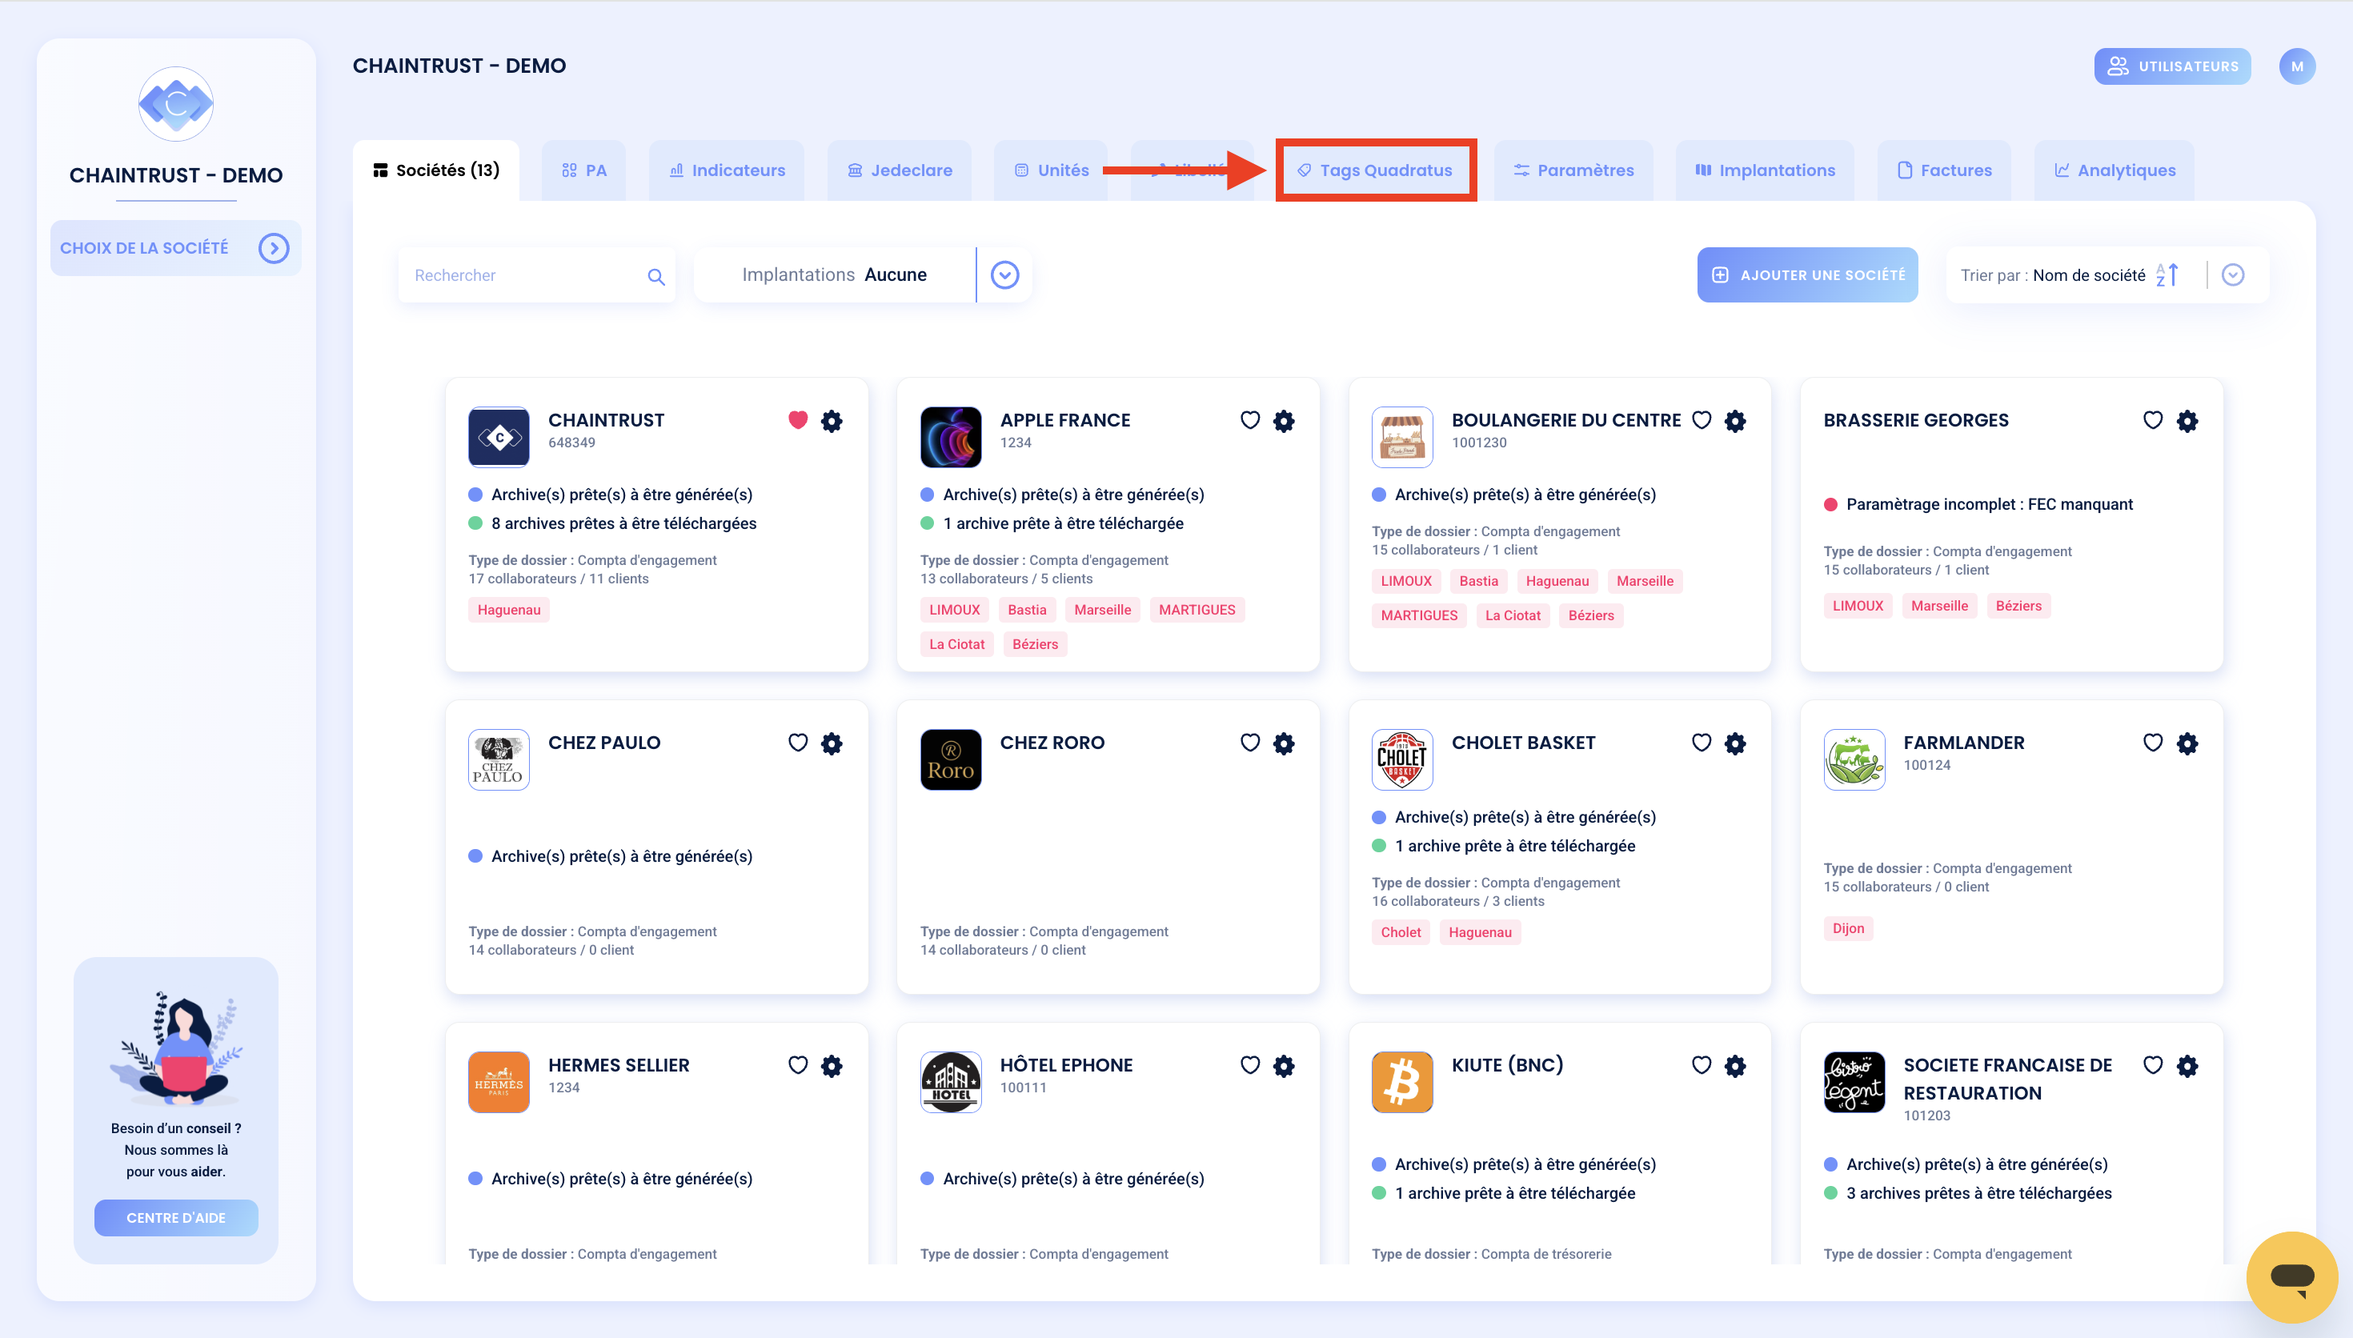Open the Tags Quadratus tab
The height and width of the screenshot is (1338, 2353).
click(x=1376, y=170)
